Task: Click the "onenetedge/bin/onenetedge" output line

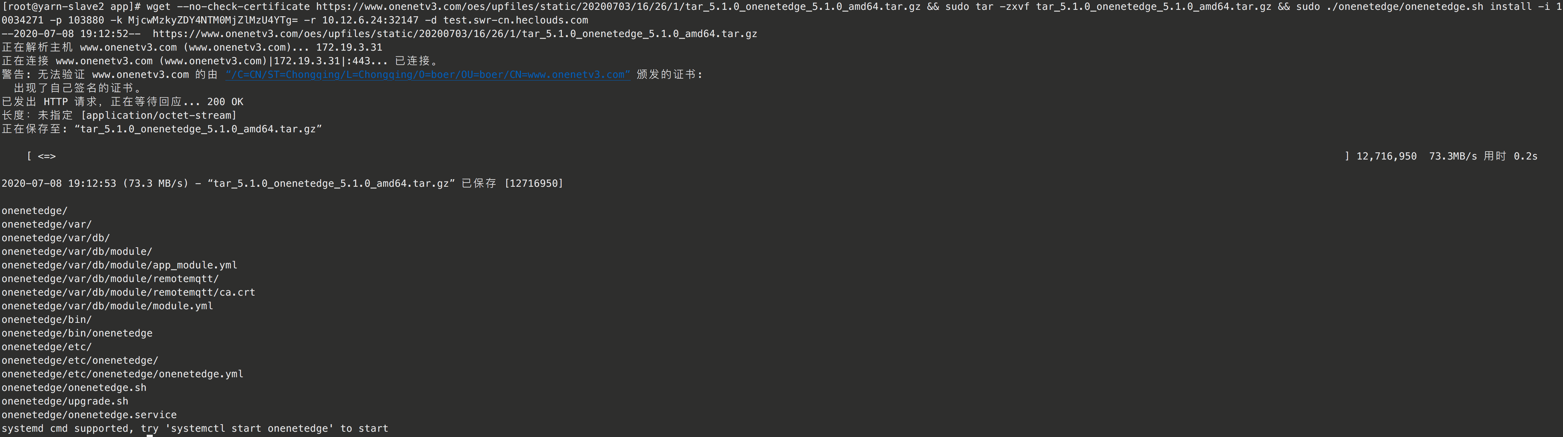Action: (77, 333)
